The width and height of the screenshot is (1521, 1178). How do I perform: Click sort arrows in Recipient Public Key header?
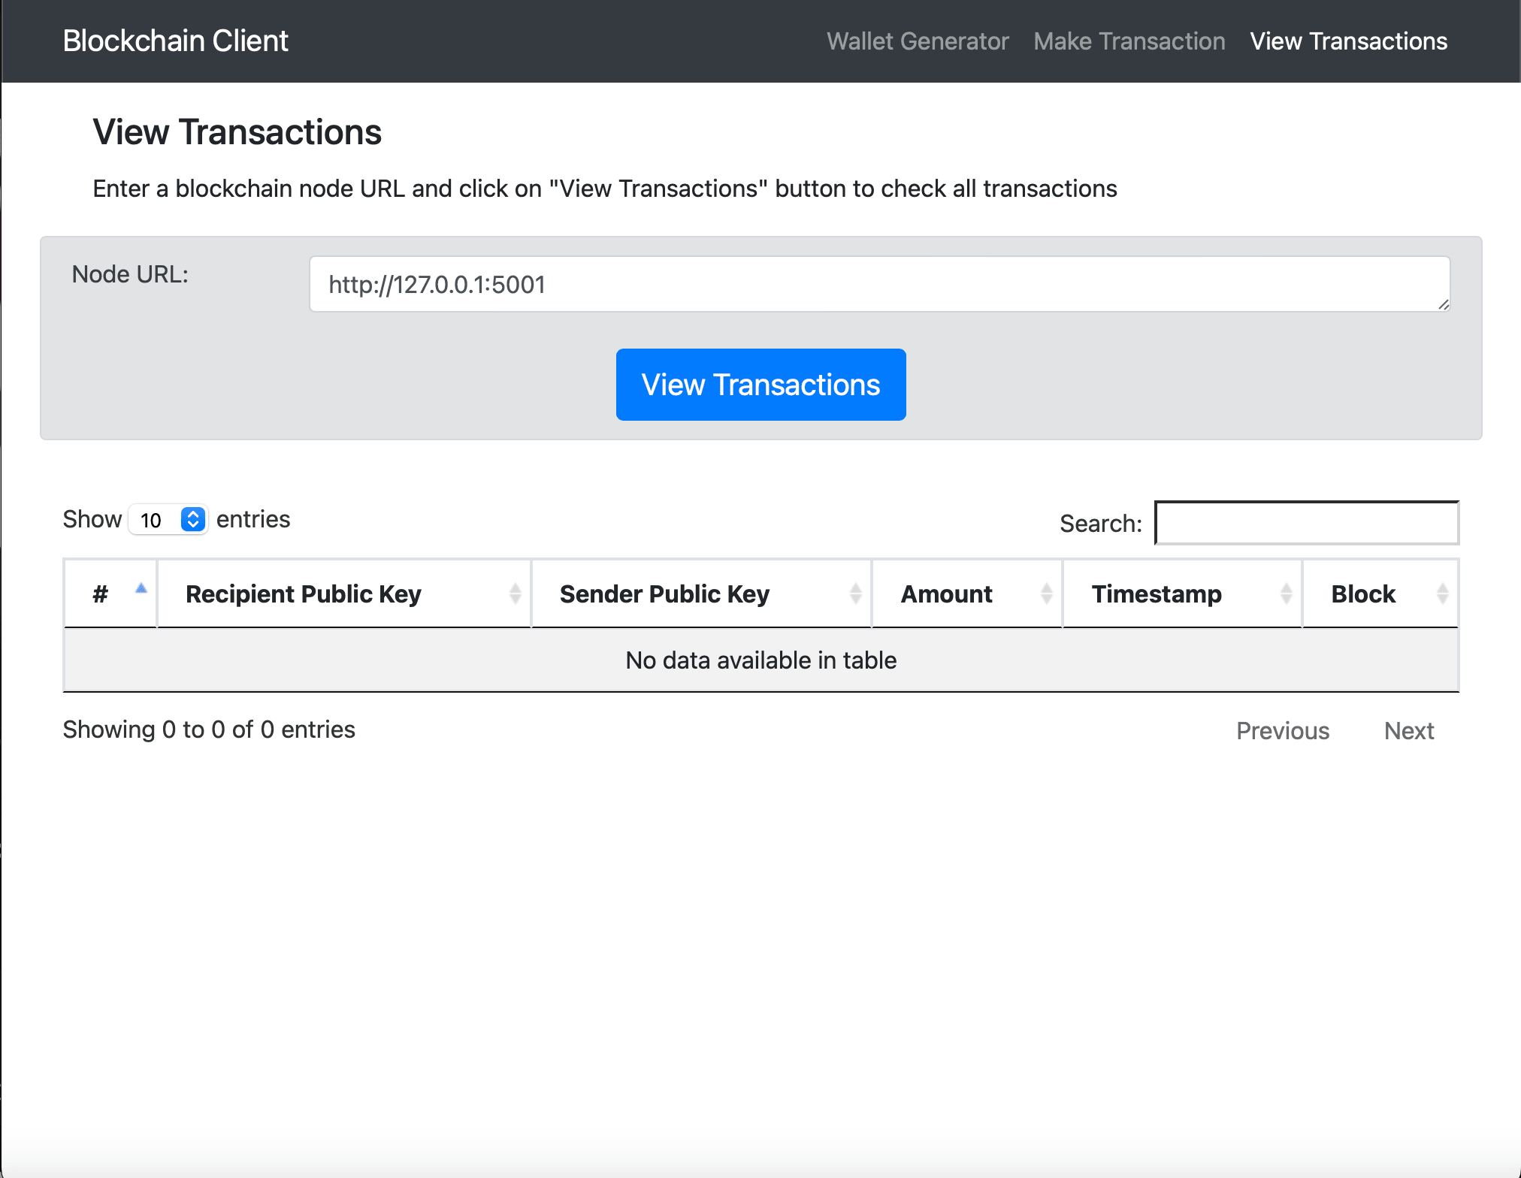click(515, 594)
